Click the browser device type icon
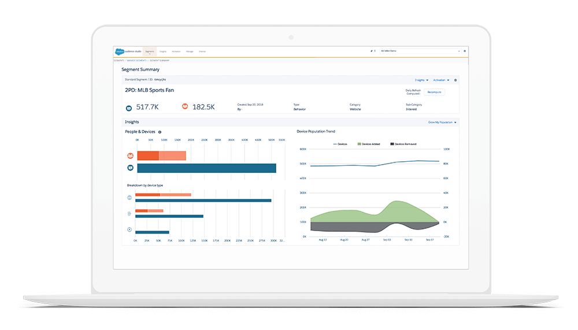This screenshot has width=578, height=330. [x=129, y=198]
